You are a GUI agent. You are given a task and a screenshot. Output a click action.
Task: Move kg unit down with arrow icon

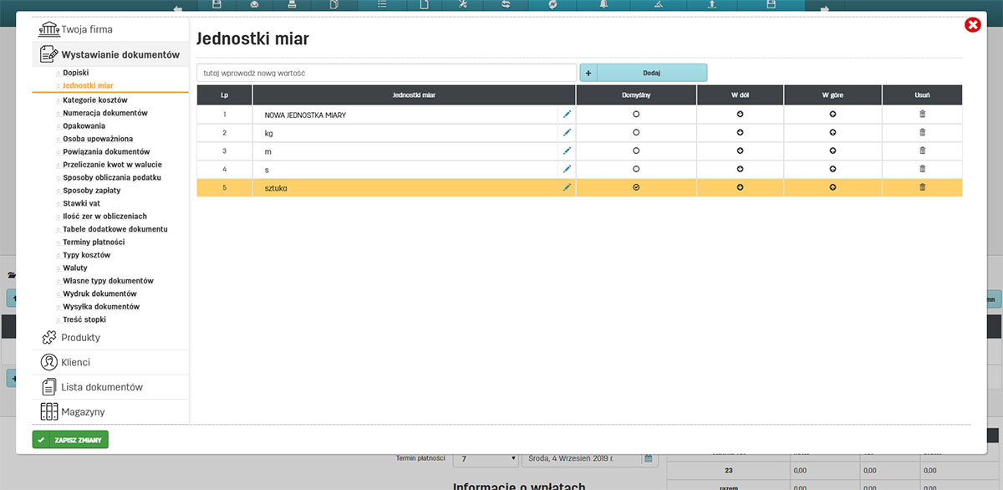tap(740, 132)
